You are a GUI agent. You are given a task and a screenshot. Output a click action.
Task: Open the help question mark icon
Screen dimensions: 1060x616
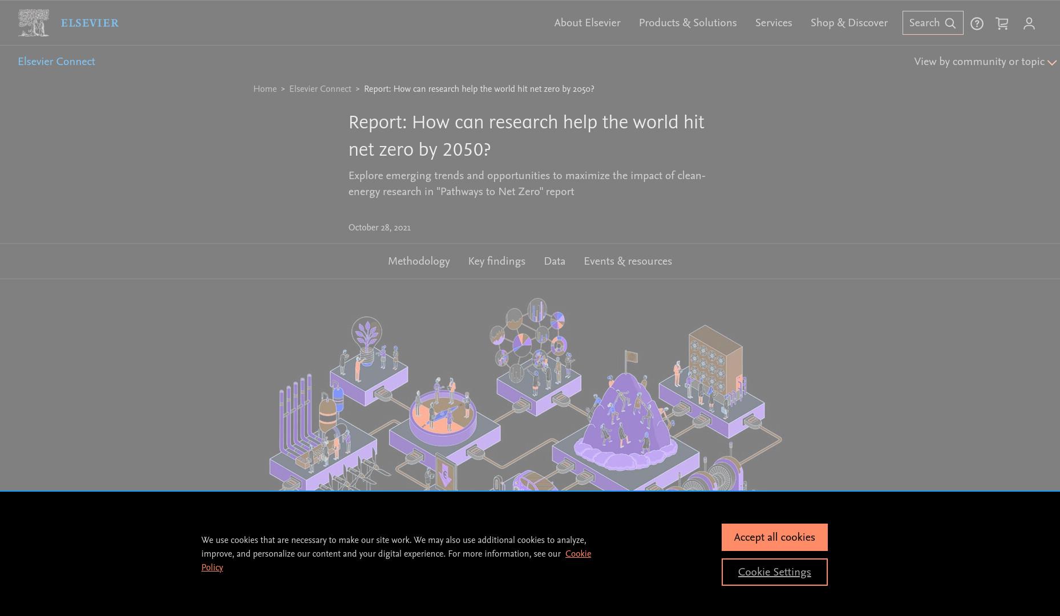(x=977, y=23)
